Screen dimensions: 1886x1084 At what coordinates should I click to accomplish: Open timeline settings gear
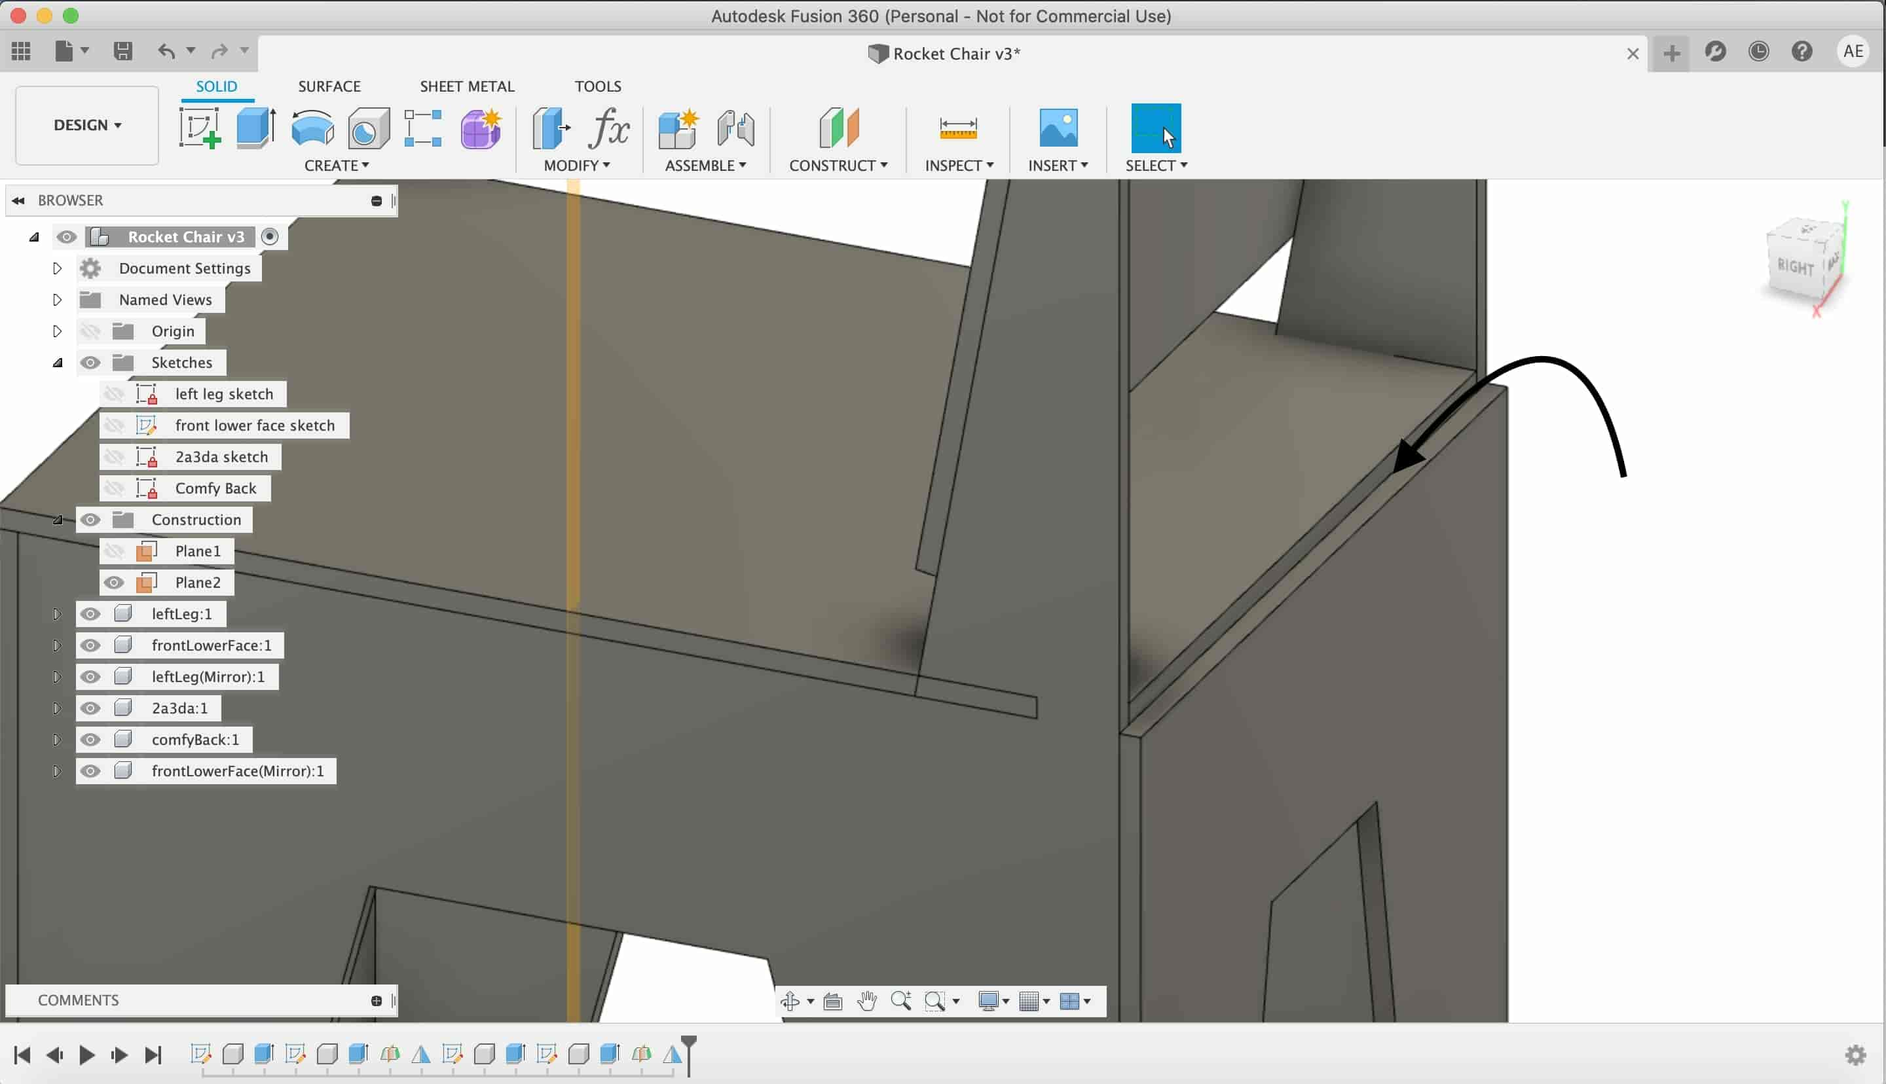(x=1855, y=1055)
